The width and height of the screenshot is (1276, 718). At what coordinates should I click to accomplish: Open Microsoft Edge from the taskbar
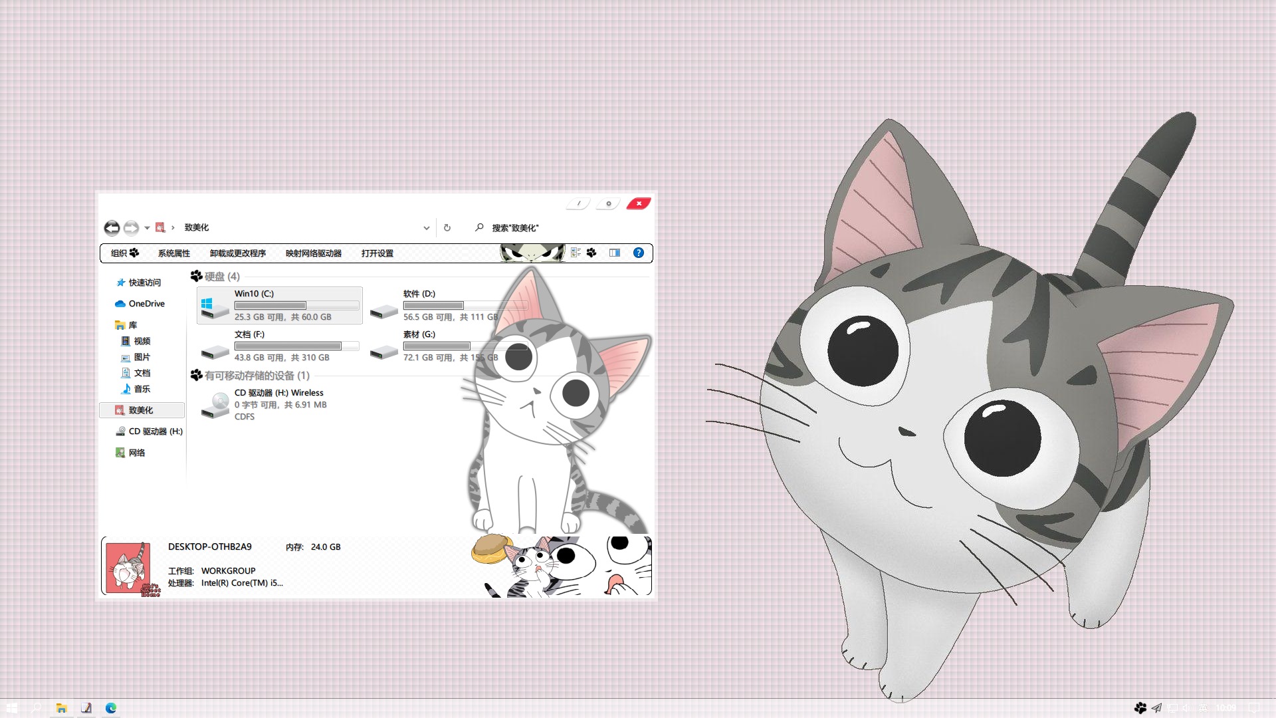pyautogui.click(x=111, y=708)
